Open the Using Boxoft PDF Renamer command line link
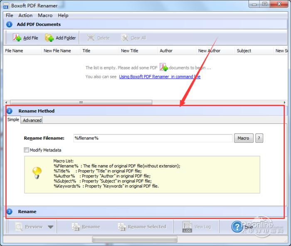 160,77
